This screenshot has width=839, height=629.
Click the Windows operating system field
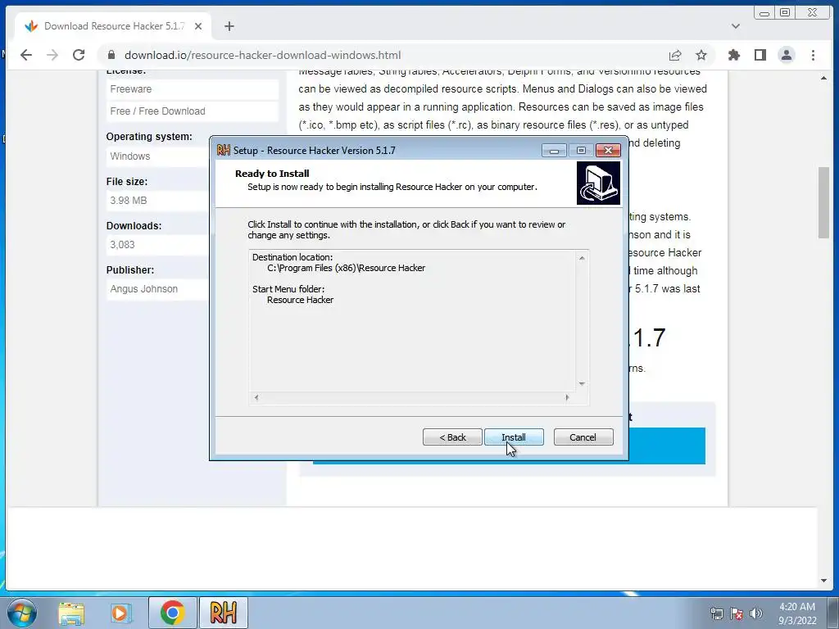(158, 156)
